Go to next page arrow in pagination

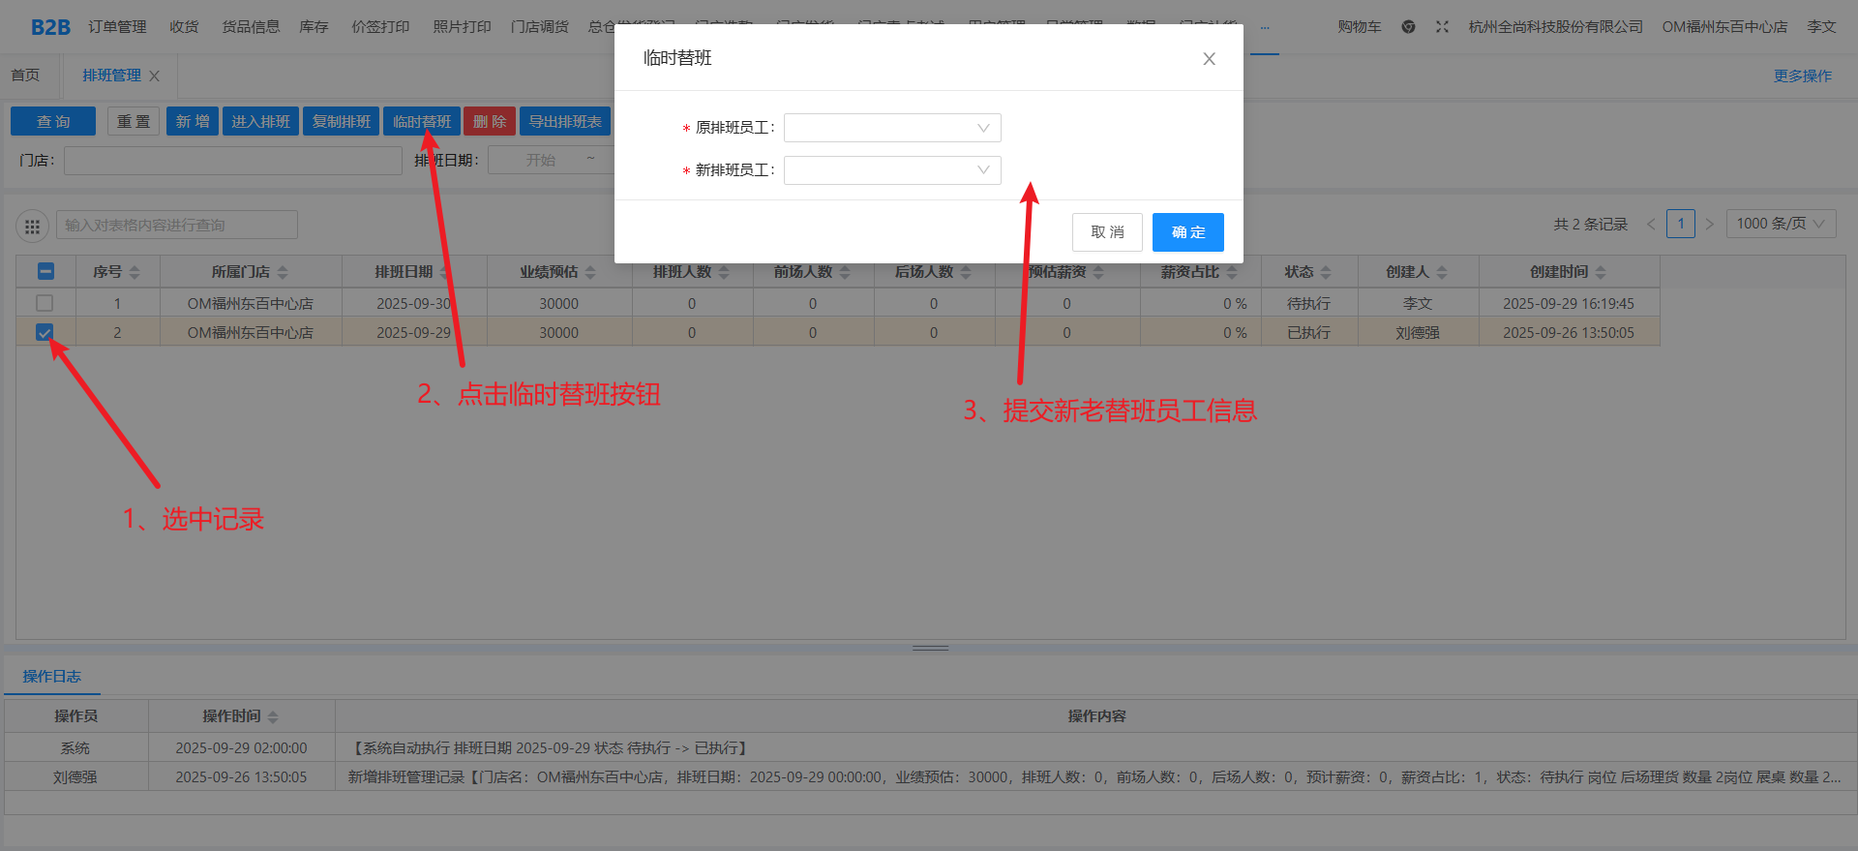click(x=1709, y=225)
